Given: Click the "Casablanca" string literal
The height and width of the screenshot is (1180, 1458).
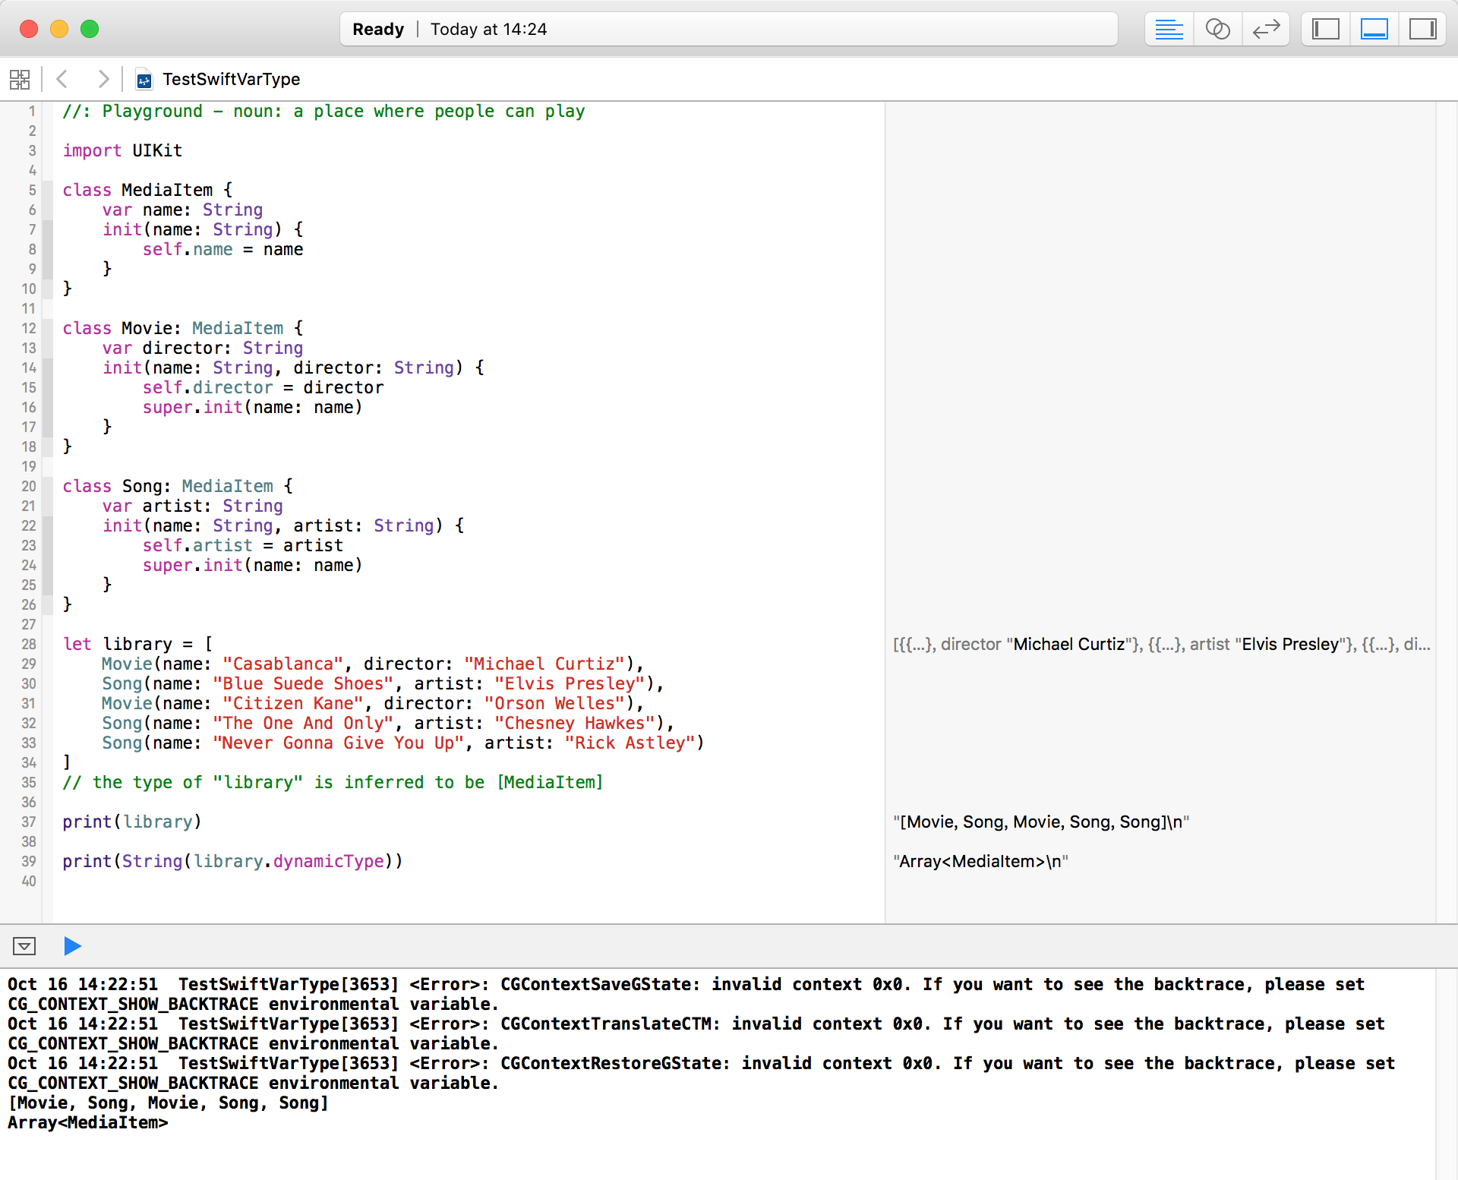Looking at the screenshot, I should (283, 664).
